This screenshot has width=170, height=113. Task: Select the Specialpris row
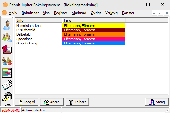pos(70,39)
